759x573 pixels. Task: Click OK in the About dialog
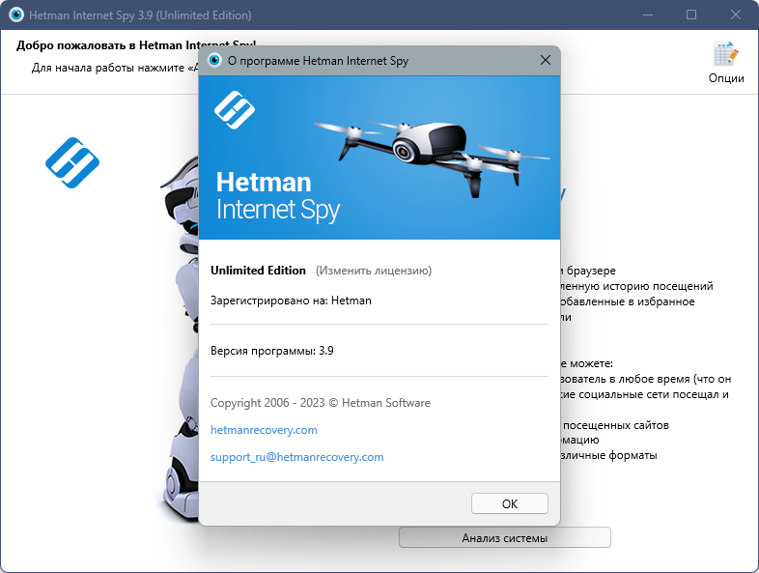click(509, 503)
